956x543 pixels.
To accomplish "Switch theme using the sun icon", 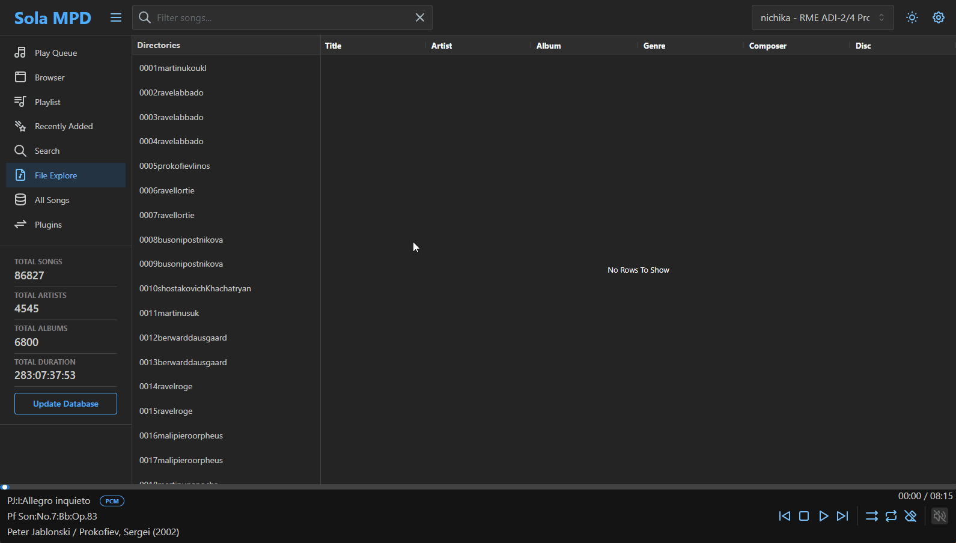I will point(912,17).
